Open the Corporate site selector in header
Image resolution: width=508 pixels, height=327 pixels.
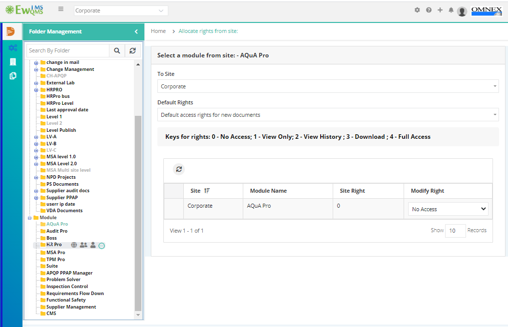click(121, 10)
